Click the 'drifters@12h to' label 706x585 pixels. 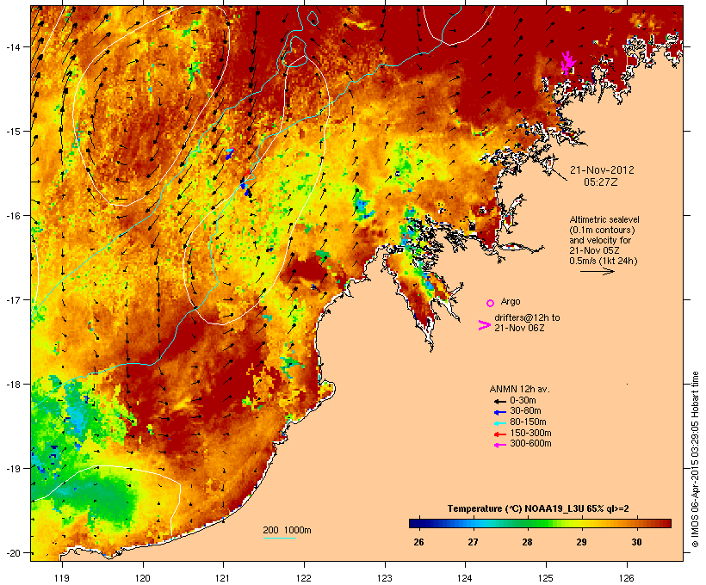[527, 317]
